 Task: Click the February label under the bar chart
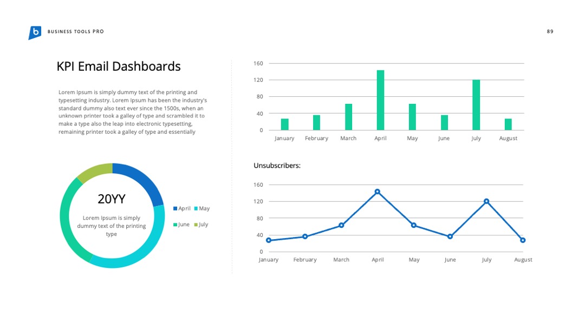[316, 138]
